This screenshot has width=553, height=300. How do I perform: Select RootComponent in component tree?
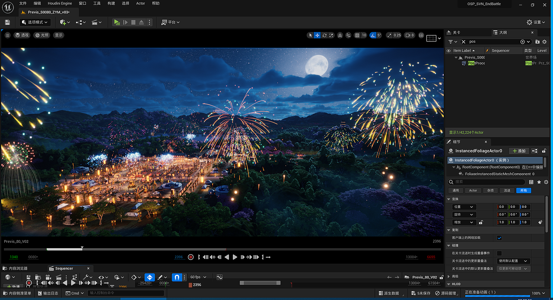491,167
